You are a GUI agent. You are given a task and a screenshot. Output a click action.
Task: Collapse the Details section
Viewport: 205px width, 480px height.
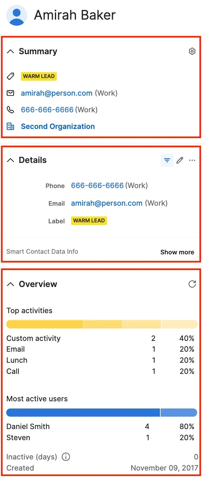[10, 160]
